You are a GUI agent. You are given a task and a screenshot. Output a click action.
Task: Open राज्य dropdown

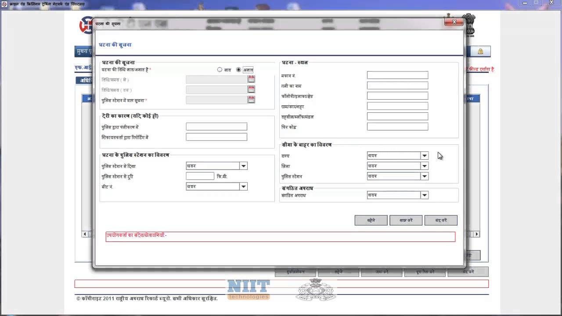click(x=424, y=156)
